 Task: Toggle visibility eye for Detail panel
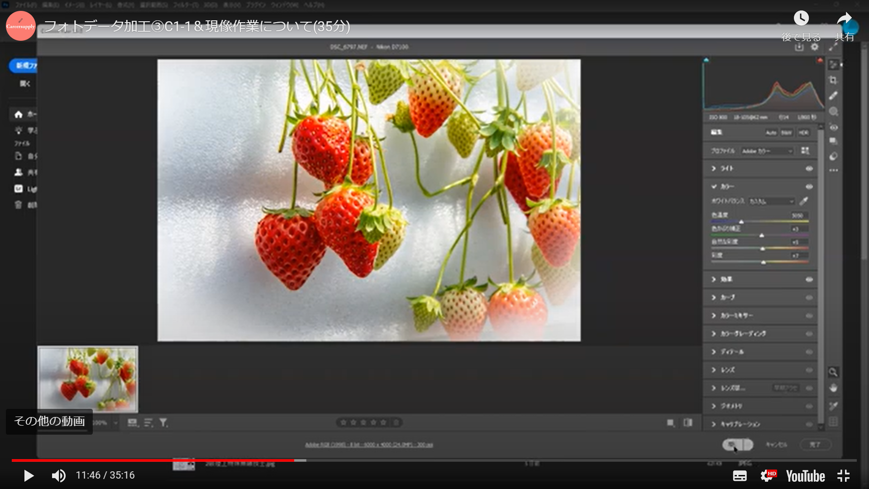(809, 352)
